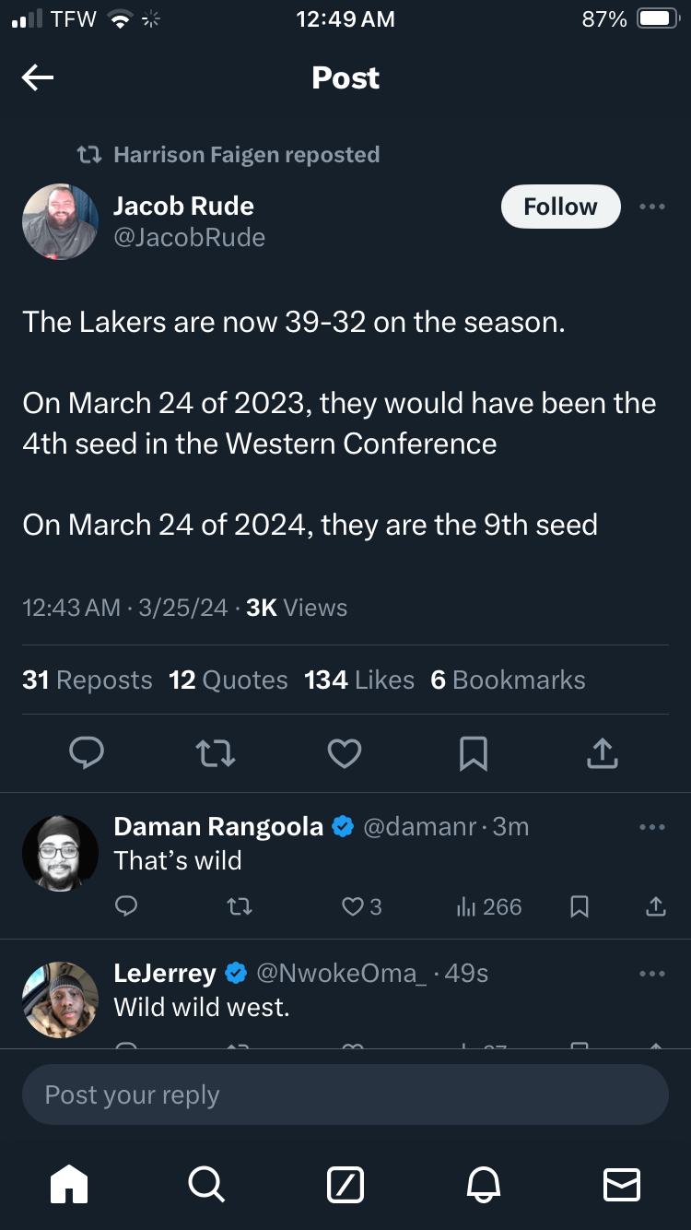The height and width of the screenshot is (1230, 691).
Task: Open Notifications bell tab
Action: (x=485, y=1184)
